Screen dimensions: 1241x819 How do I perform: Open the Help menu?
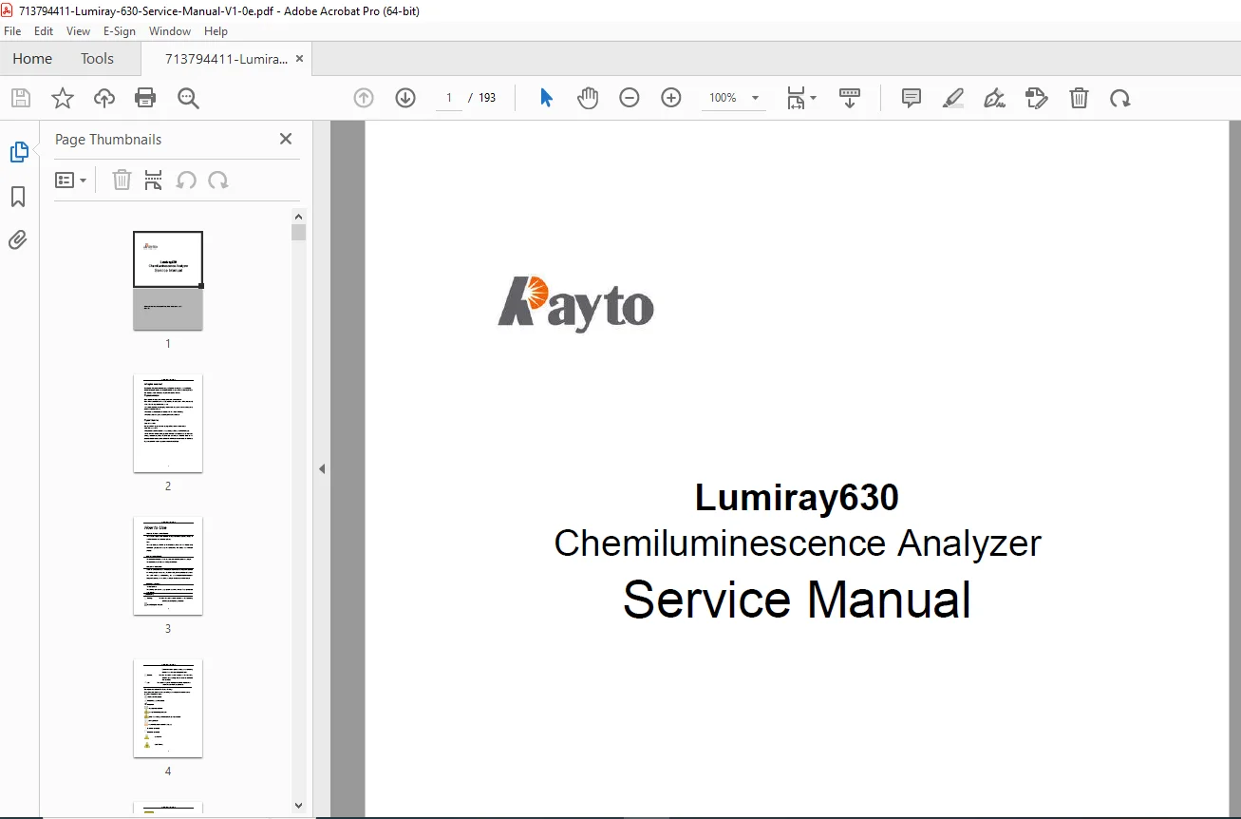click(x=216, y=31)
